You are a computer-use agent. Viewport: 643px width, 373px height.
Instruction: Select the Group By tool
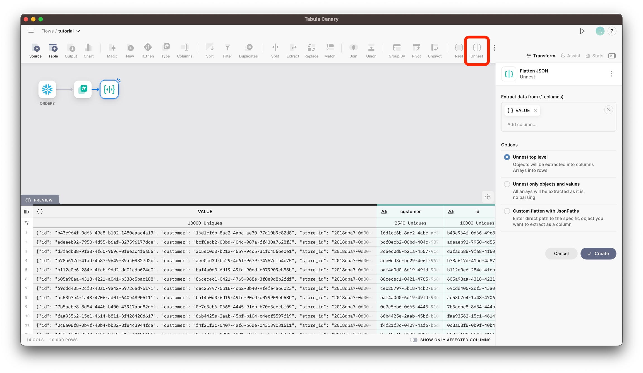point(397,50)
